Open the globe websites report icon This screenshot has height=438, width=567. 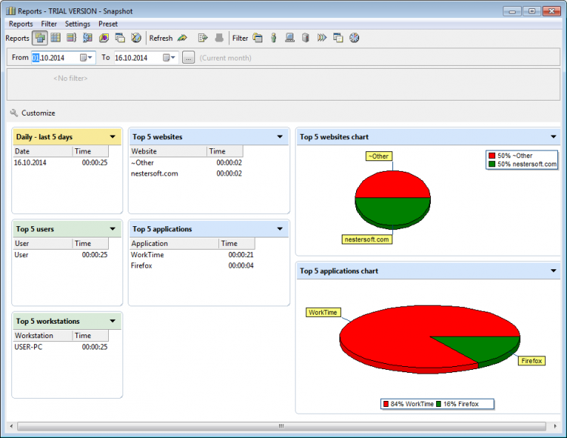point(136,38)
